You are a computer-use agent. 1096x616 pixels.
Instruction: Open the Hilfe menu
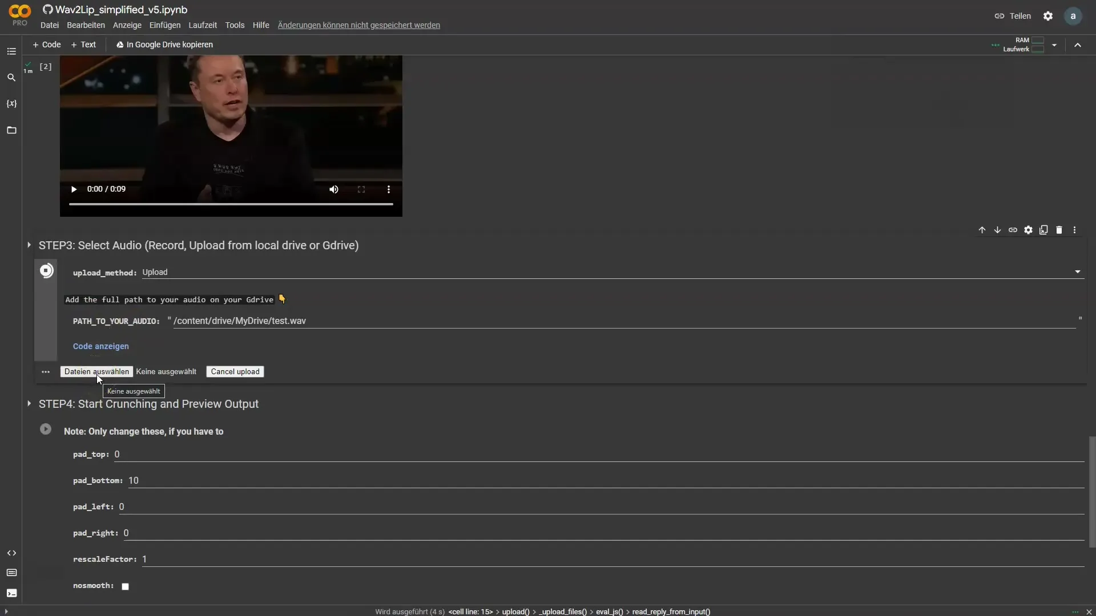[261, 25]
